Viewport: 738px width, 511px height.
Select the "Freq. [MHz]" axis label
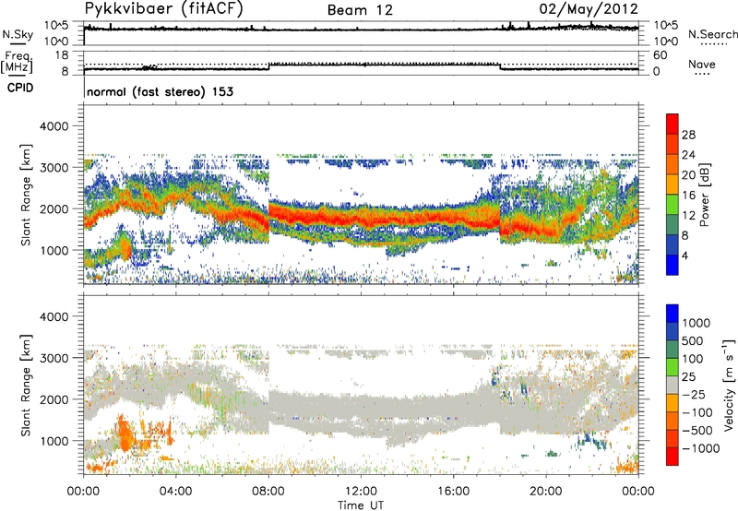[18, 62]
